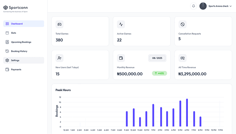Click the Monthly Revenue label
This screenshot has width=236, height=134.
pyautogui.click(x=126, y=67)
